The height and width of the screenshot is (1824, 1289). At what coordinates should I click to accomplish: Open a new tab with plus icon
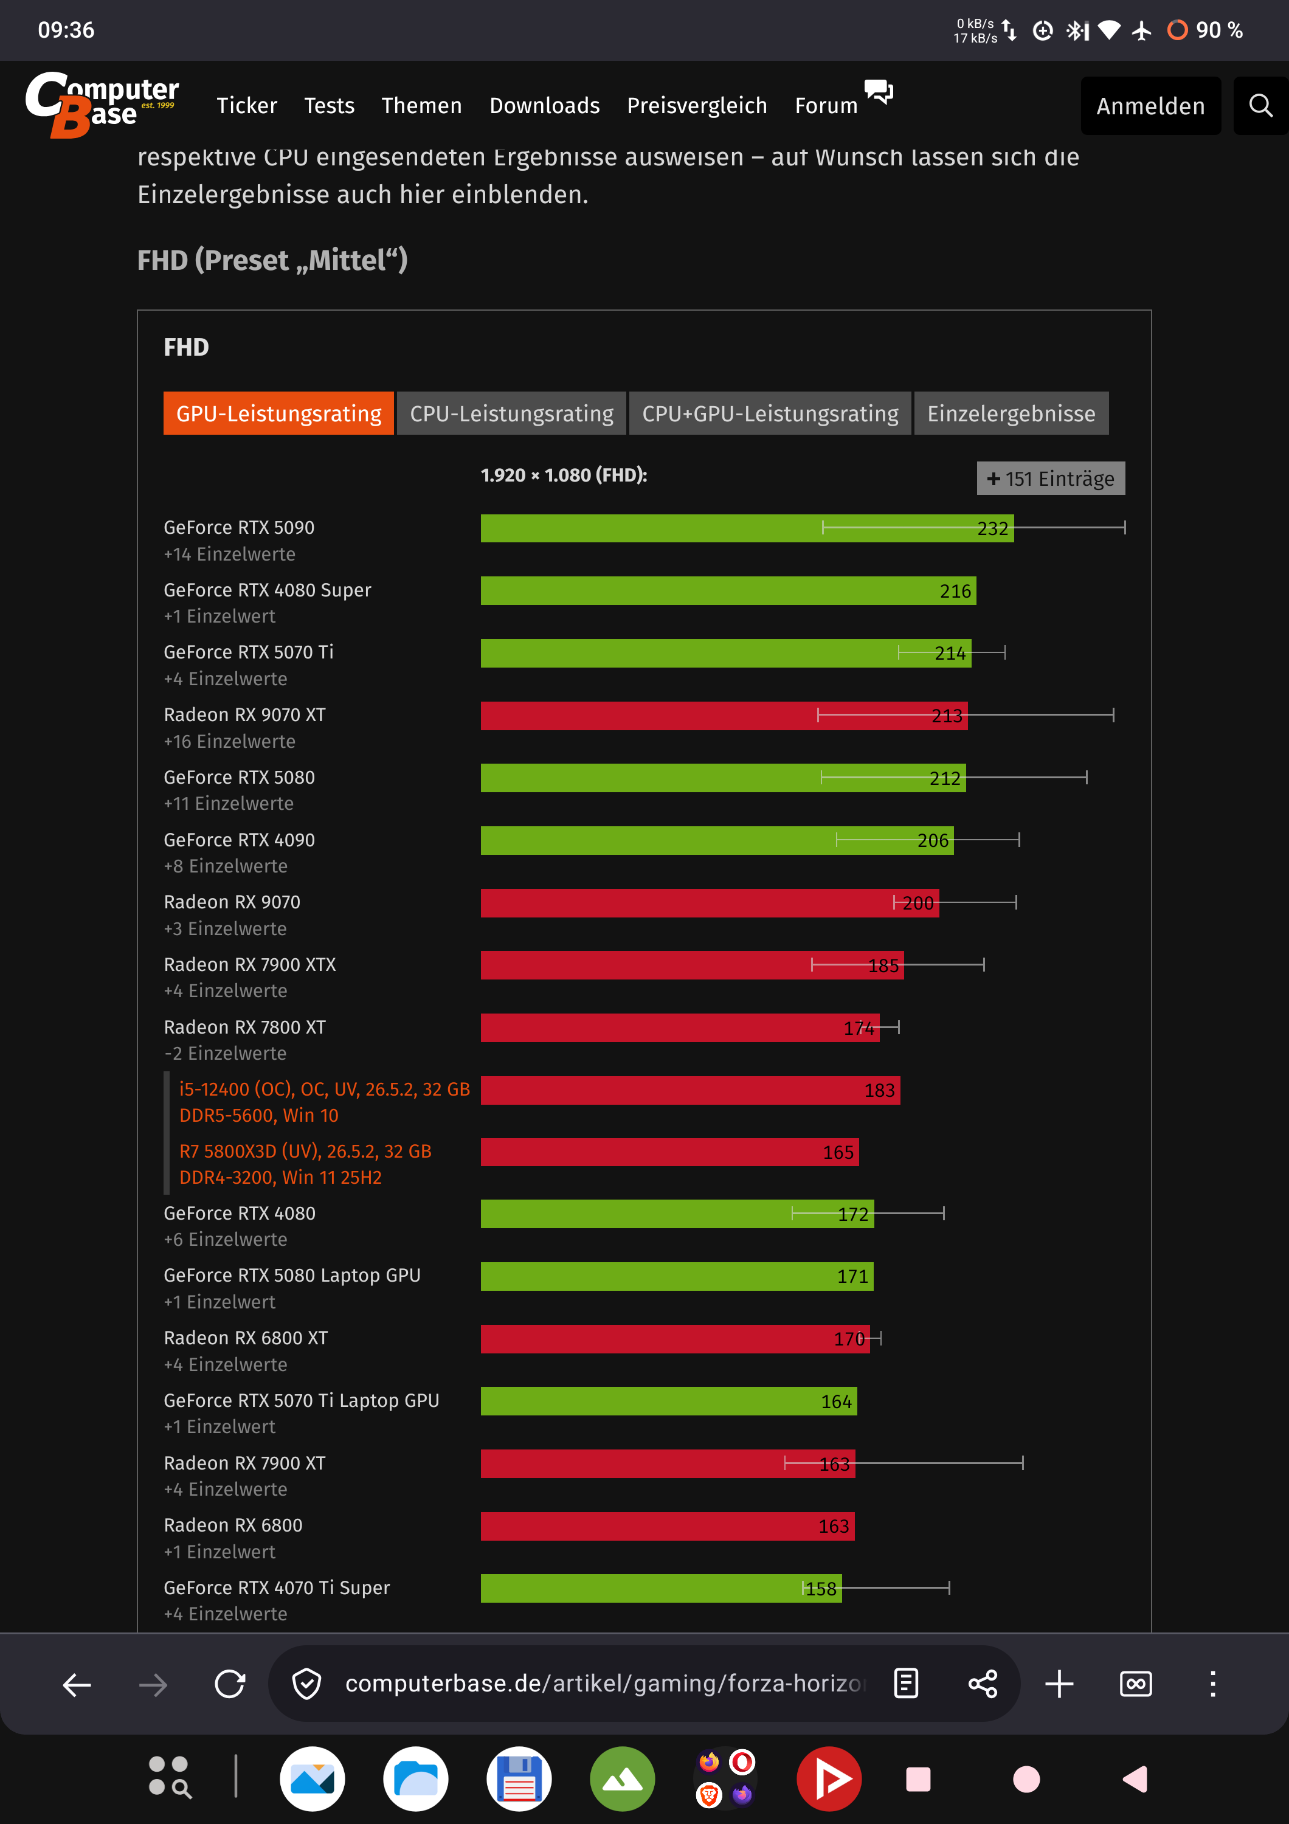[1060, 1684]
